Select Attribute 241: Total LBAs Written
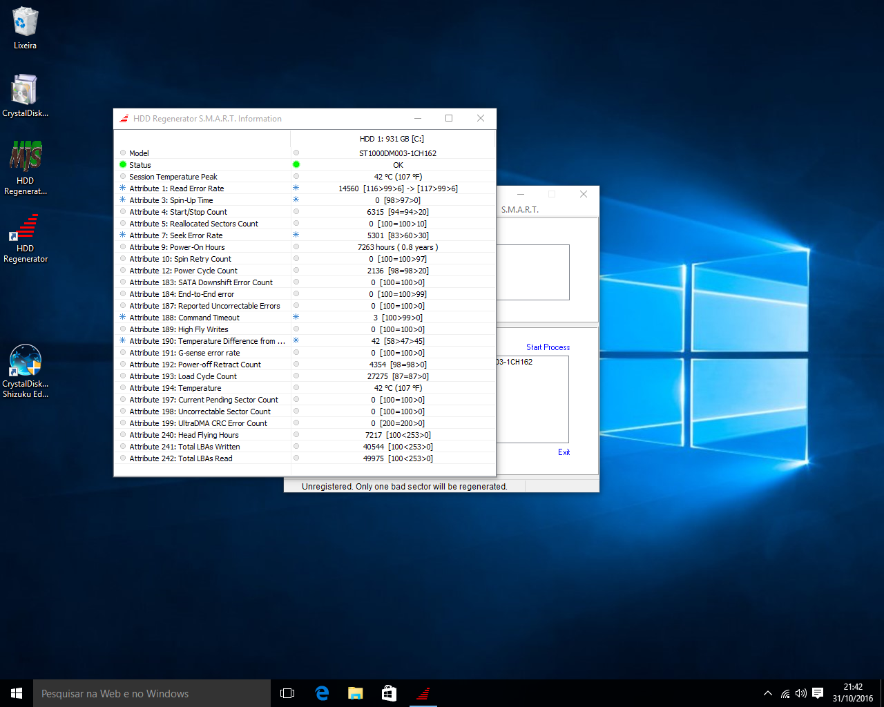This screenshot has width=884, height=707. click(x=184, y=447)
